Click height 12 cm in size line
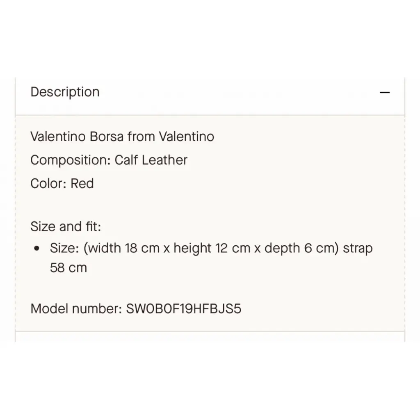The height and width of the screenshot is (420, 420). coord(212,248)
